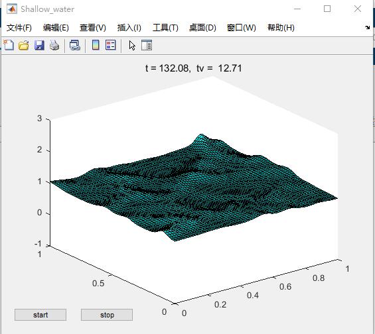Click the dock figure arrow in menu bar
Screen dimensions: 375x334
pos(367,27)
